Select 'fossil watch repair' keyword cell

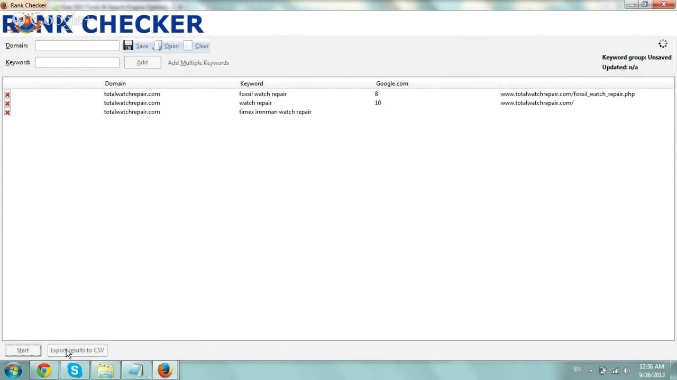click(x=263, y=94)
